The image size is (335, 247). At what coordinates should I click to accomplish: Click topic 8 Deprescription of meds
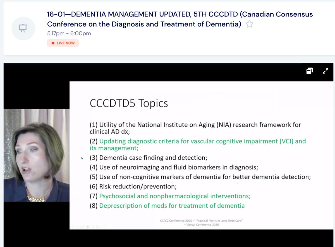click(x=167, y=206)
